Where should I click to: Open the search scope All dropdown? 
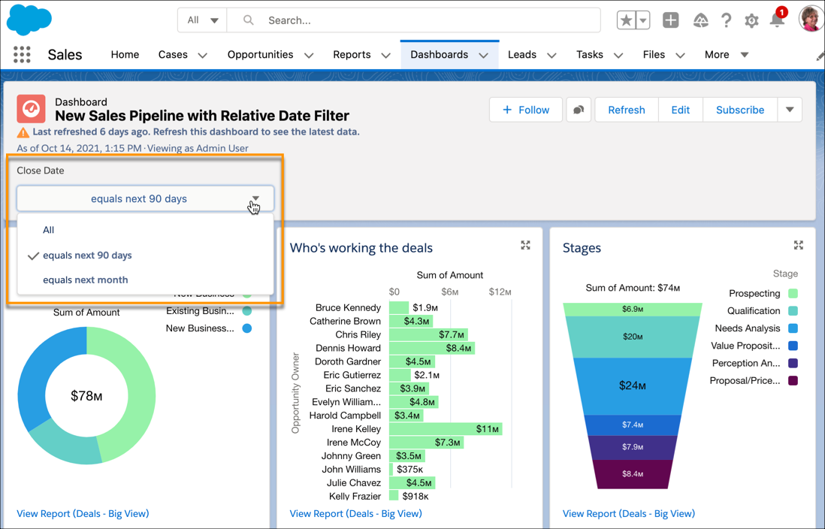point(201,20)
